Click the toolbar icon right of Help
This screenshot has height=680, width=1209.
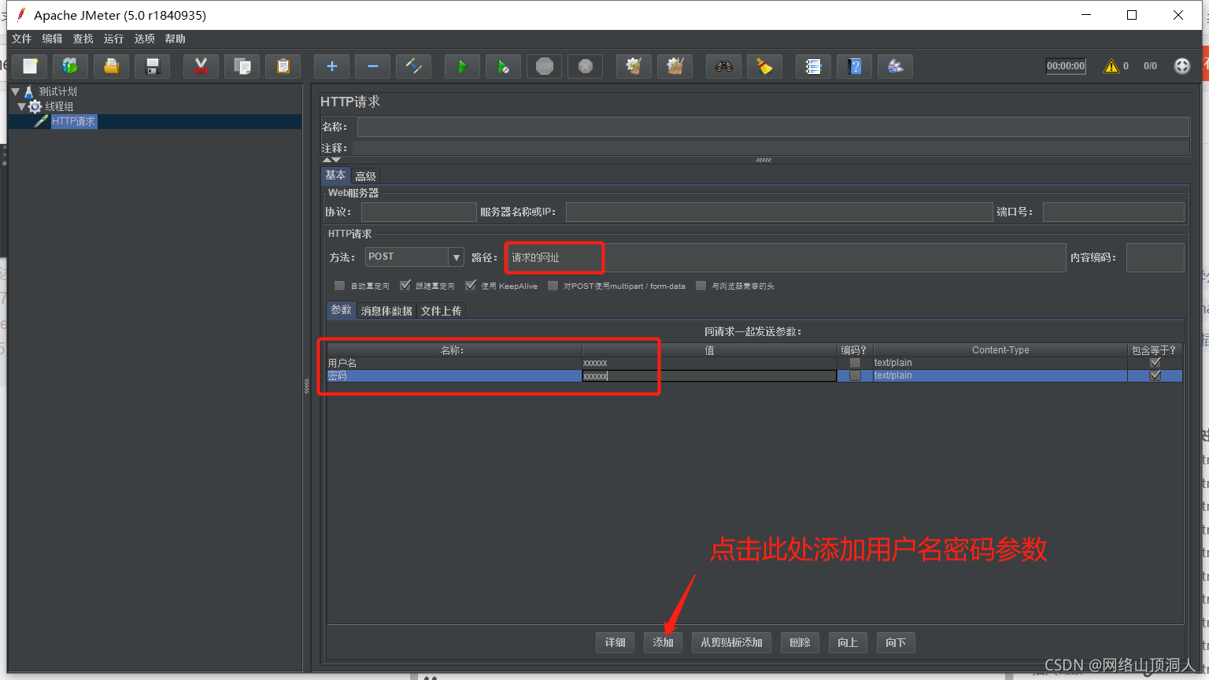[895, 66]
